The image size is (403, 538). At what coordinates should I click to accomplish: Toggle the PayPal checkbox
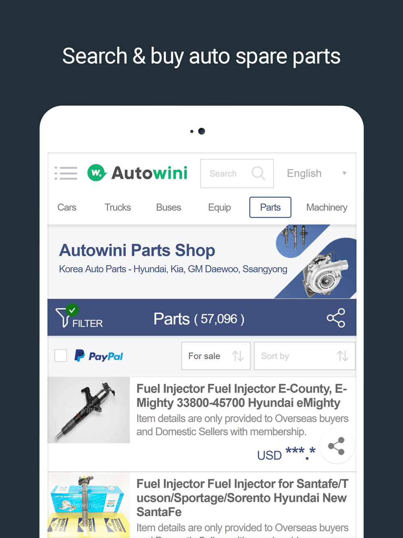pyautogui.click(x=61, y=356)
